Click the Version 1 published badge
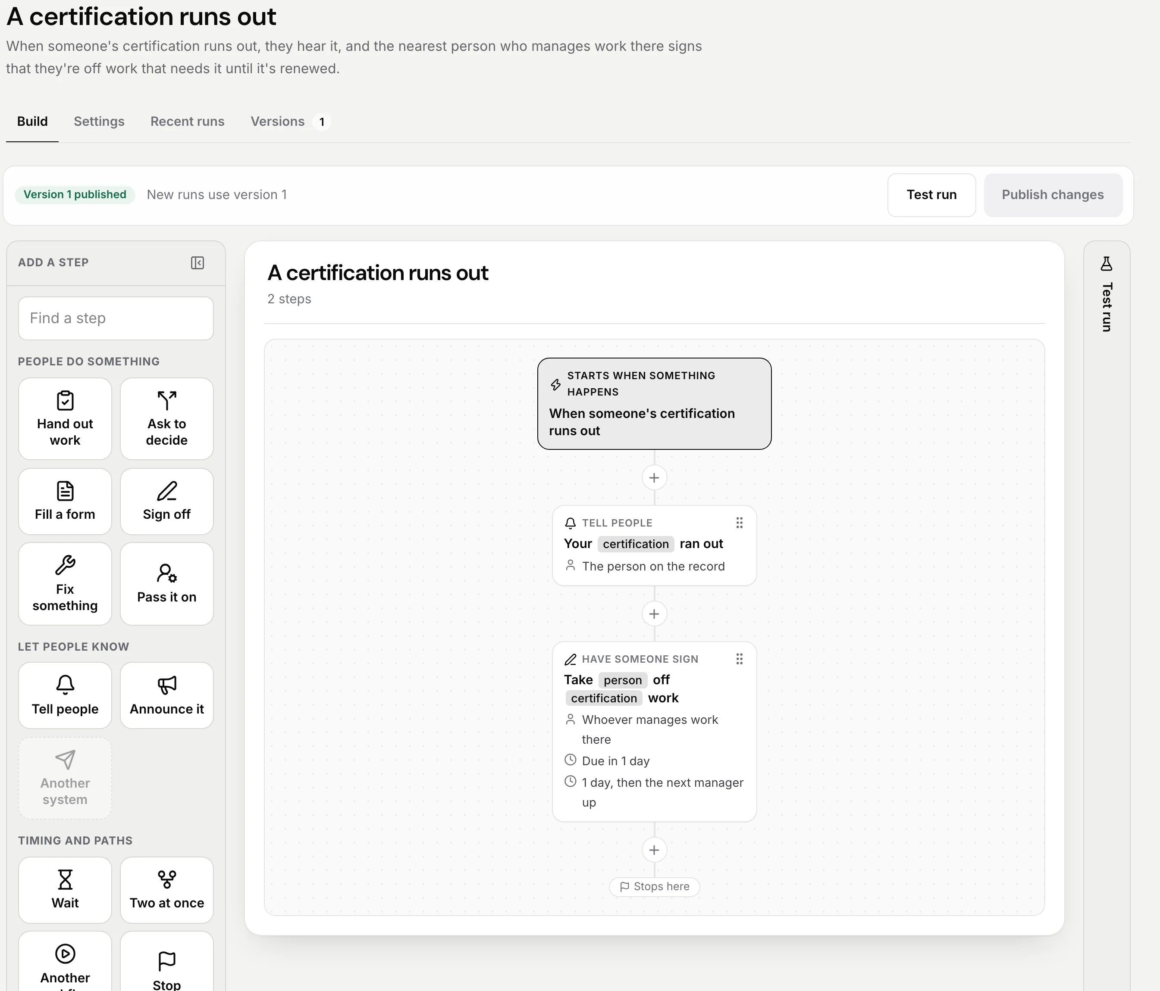 point(75,195)
